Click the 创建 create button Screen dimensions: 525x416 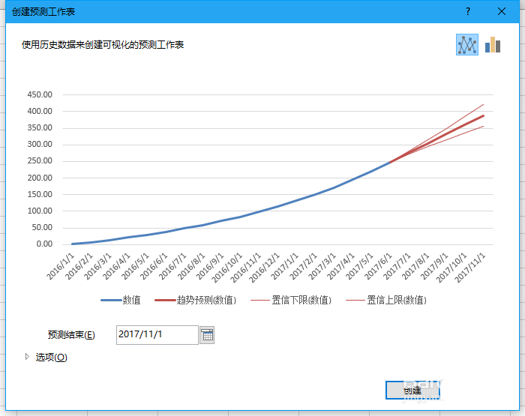point(412,391)
